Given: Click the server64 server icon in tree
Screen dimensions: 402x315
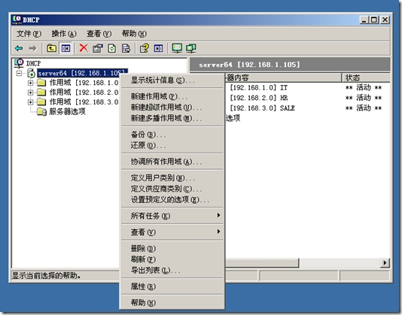Looking at the screenshot, I should coord(31,73).
